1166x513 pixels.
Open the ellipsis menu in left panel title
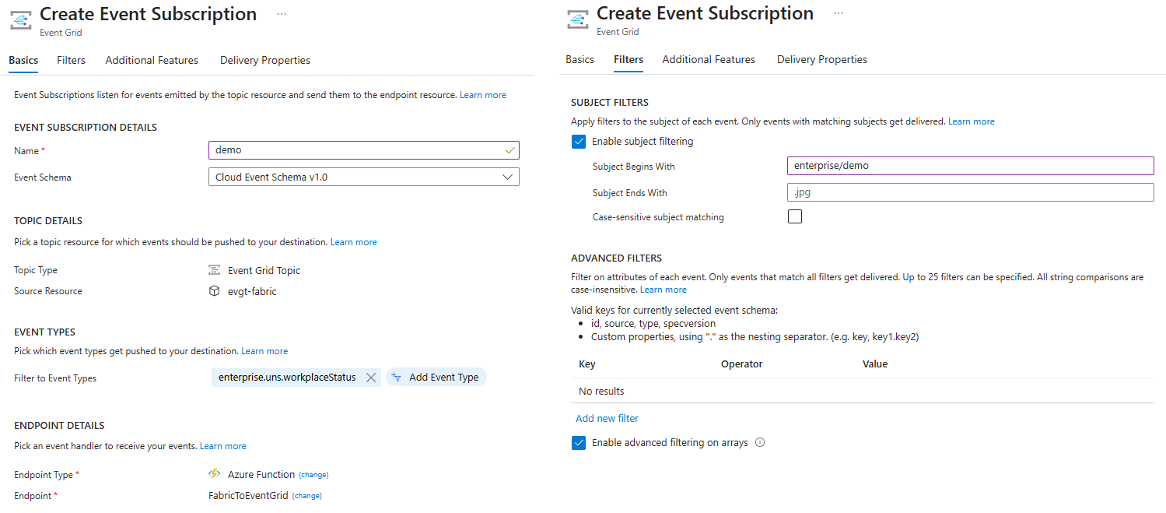point(281,14)
